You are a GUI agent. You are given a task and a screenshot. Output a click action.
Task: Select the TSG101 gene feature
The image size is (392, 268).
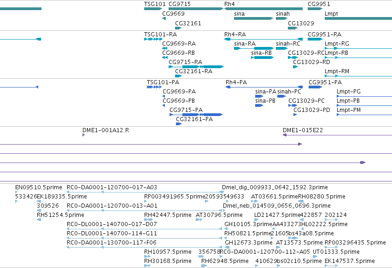153,9
